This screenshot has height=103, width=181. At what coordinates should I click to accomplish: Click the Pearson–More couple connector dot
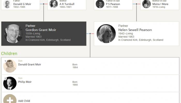[137, 4]
